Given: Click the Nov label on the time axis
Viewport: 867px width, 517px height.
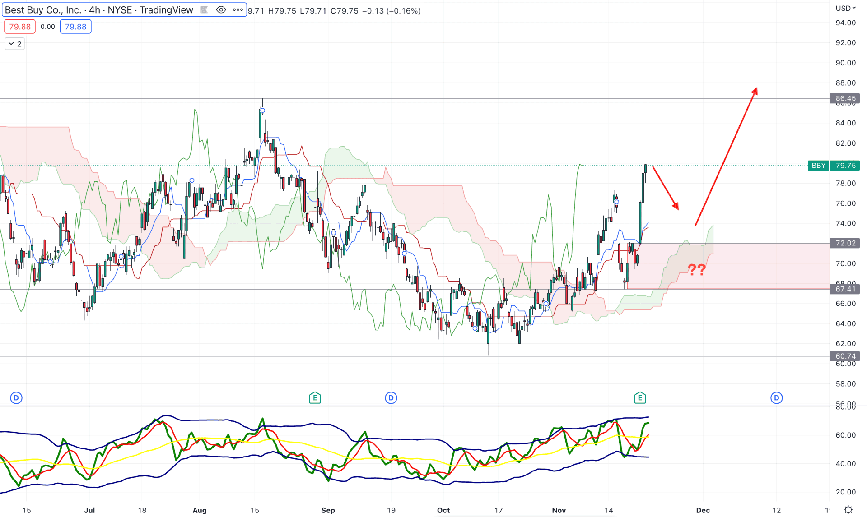Looking at the screenshot, I should [559, 510].
